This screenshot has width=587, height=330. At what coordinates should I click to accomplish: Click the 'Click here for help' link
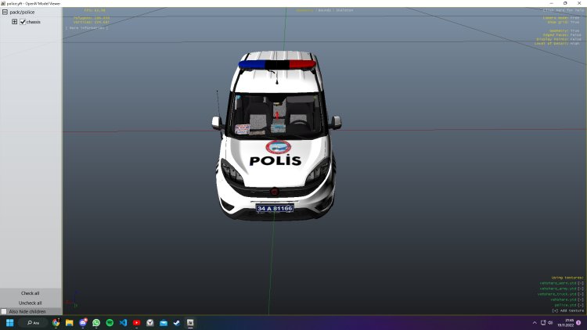pyautogui.click(x=564, y=10)
